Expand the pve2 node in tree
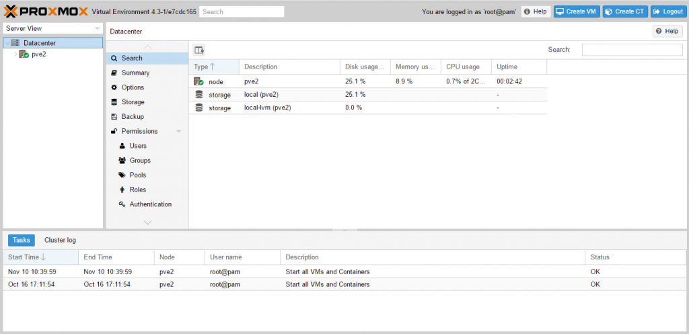689x334 pixels. point(15,54)
